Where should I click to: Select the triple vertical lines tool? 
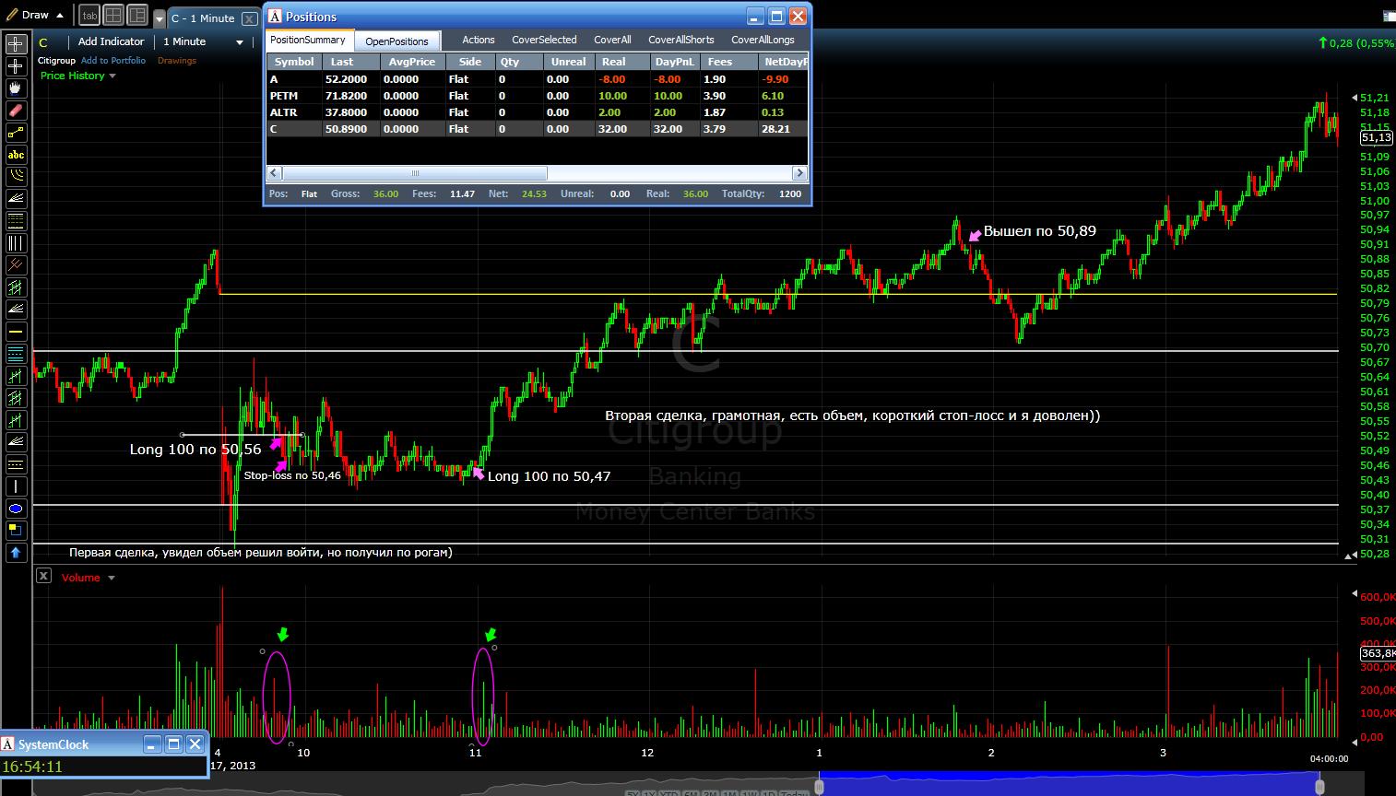pos(16,243)
